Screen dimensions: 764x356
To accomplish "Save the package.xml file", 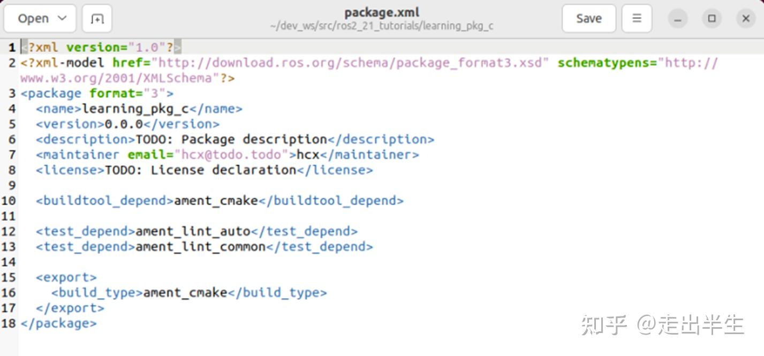I will pos(588,19).
